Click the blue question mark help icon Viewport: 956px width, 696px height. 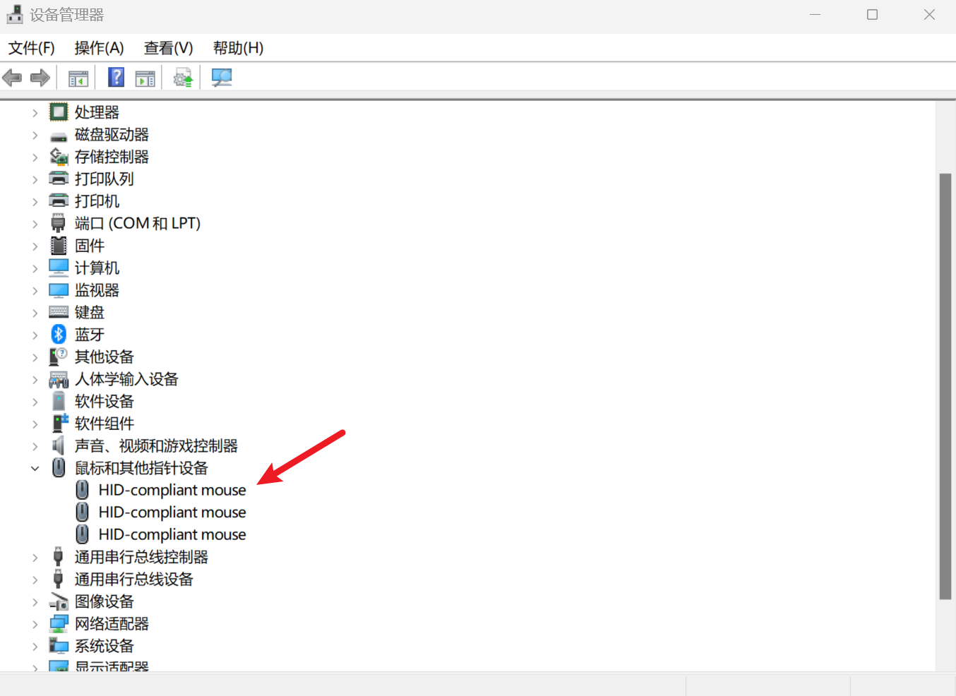[116, 78]
